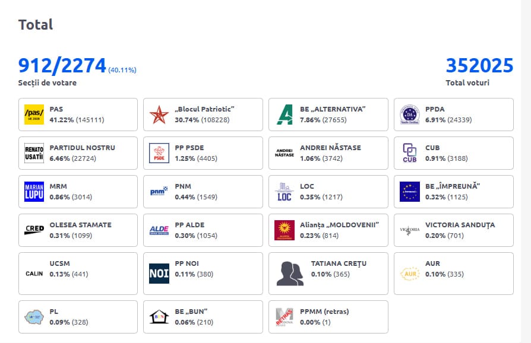Click the 912/2274 polling stations count
Viewport: 531px width, 343px height.
pyautogui.click(x=62, y=66)
